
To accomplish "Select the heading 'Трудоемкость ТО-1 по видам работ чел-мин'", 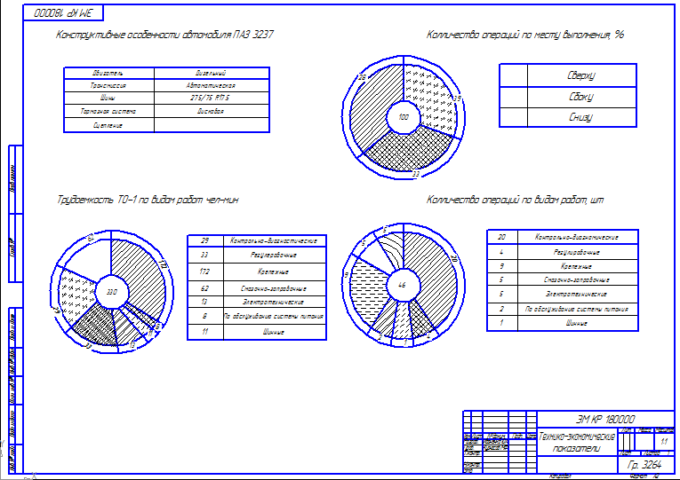I will (148, 200).
